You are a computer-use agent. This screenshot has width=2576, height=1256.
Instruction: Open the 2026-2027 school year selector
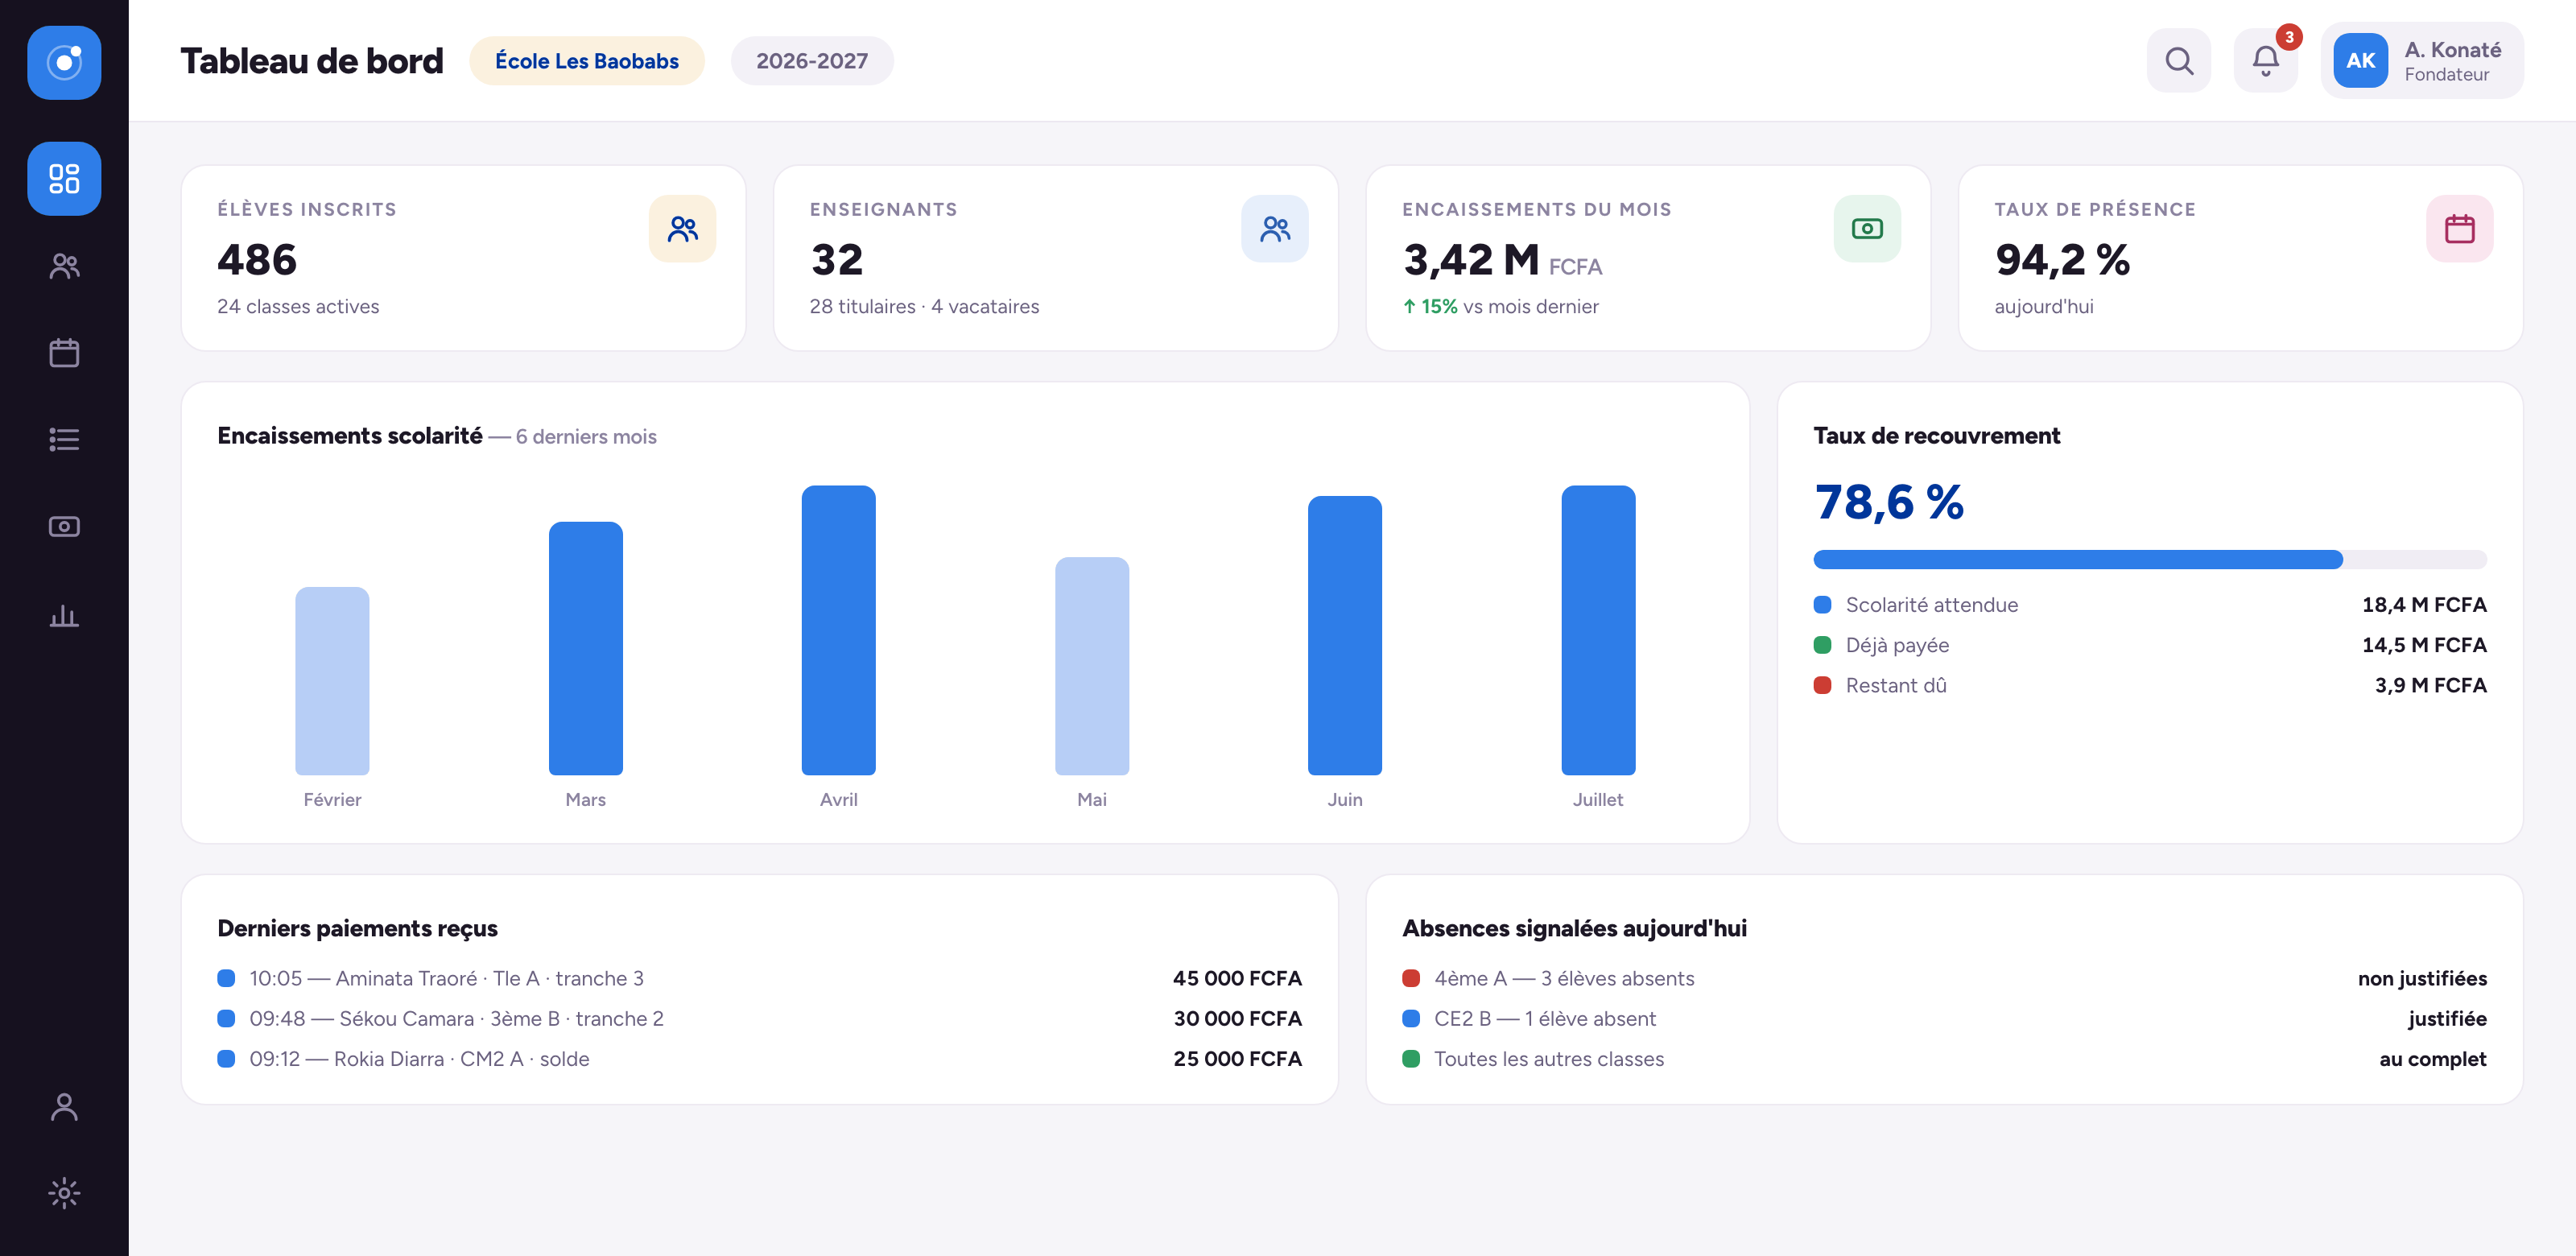coord(812,61)
